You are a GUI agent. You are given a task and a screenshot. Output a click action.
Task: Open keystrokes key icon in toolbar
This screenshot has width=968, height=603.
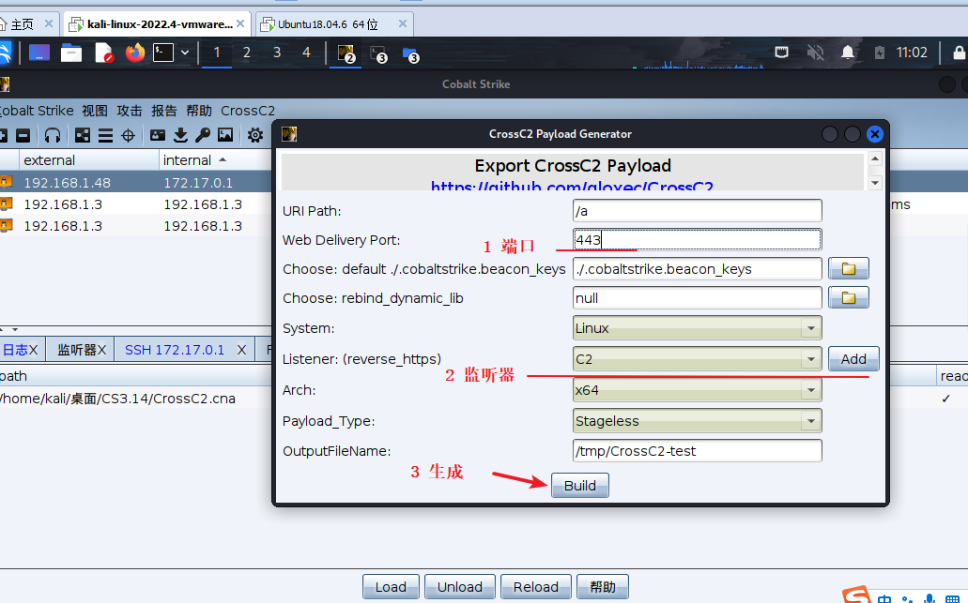point(203,135)
